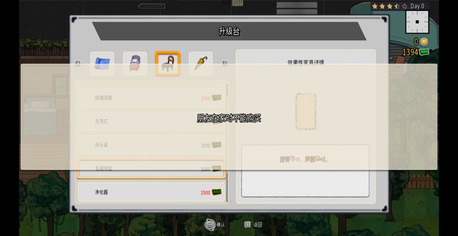The width and height of the screenshot is (458, 236).
Task: Select the 净化器 furniture row
Action: (151, 192)
